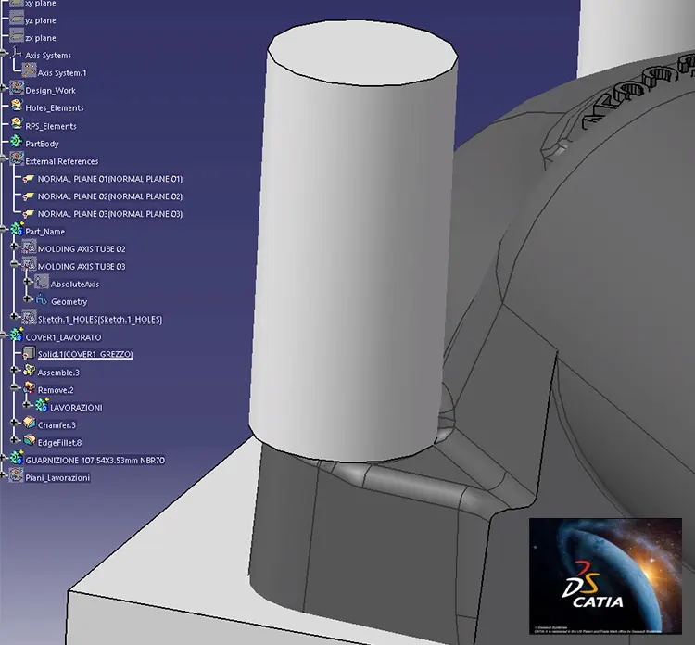Select NORMAL PLANE 02(NORMAL PLANE 02) text

[110, 196]
